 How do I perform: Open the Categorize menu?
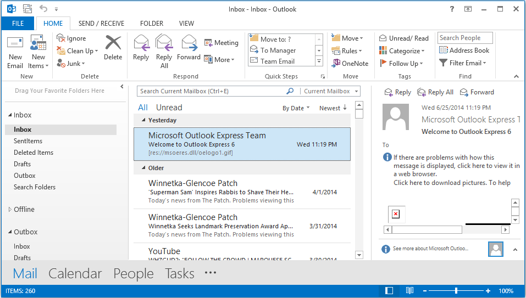click(402, 51)
